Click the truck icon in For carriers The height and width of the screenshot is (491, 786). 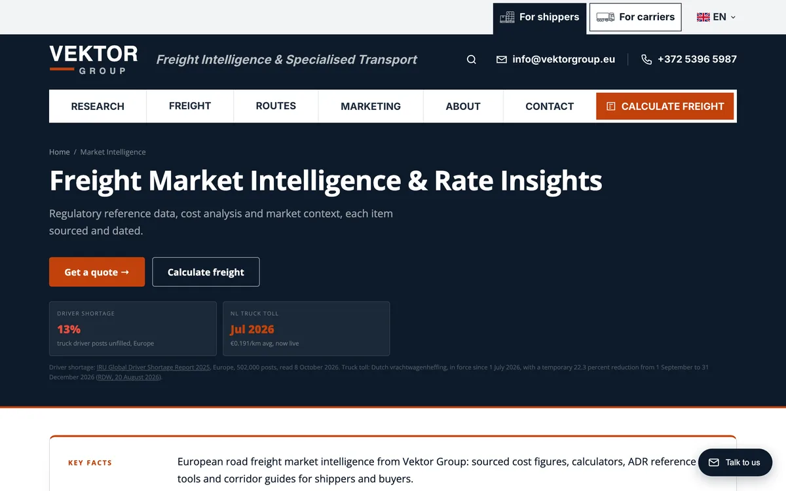click(x=605, y=17)
